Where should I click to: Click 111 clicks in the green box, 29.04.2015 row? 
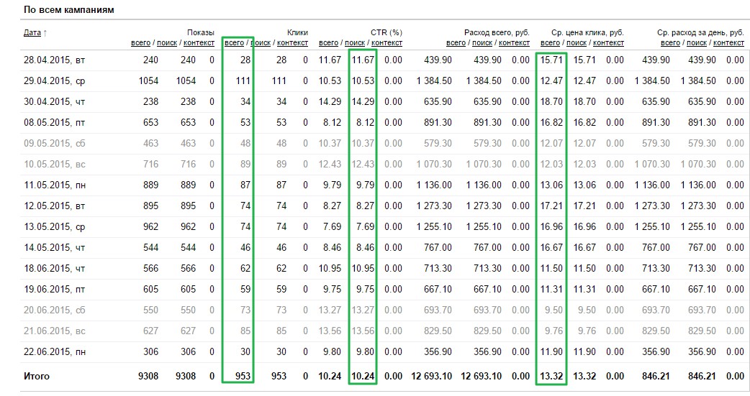(x=243, y=80)
